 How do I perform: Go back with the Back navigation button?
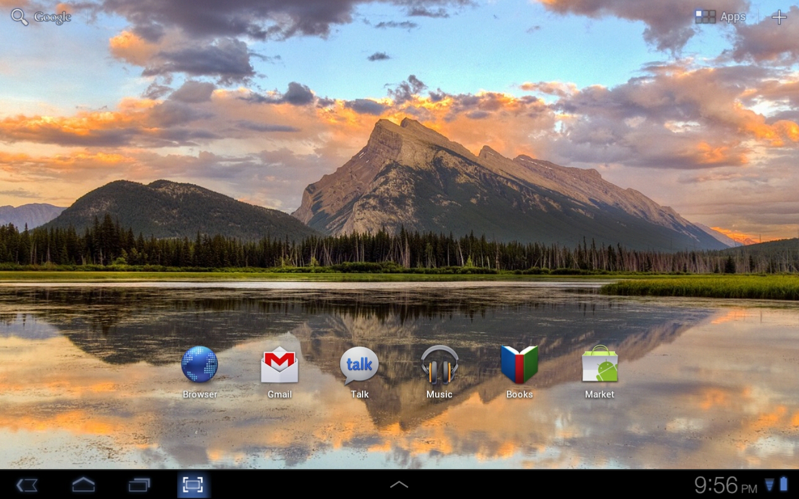click(x=27, y=485)
